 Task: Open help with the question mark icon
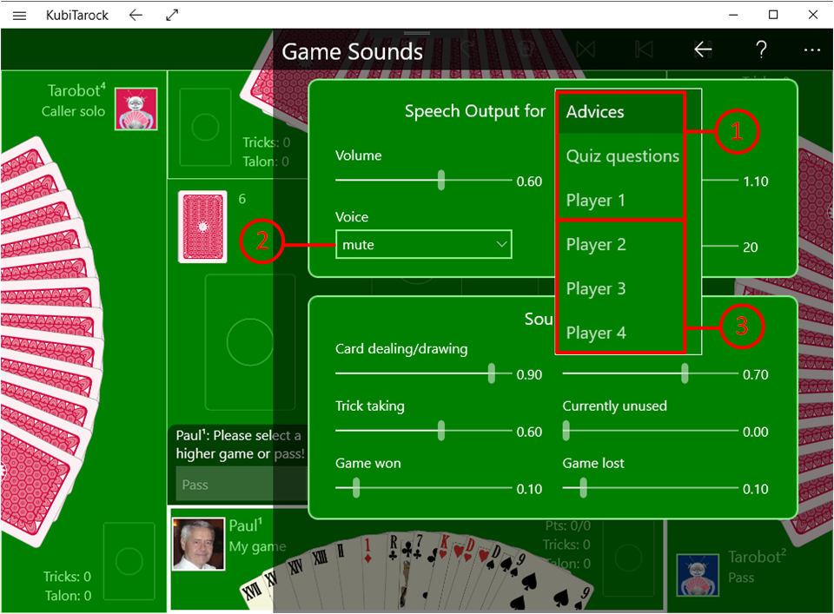(761, 50)
